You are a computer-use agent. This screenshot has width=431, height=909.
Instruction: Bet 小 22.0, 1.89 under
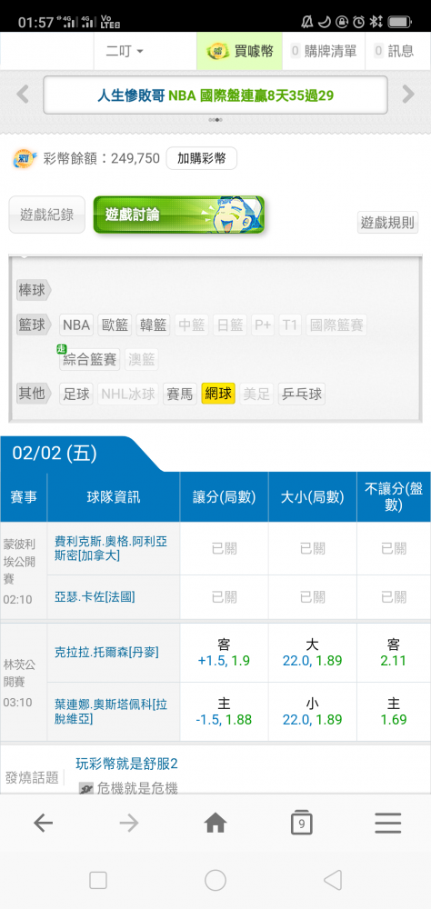click(x=312, y=712)
